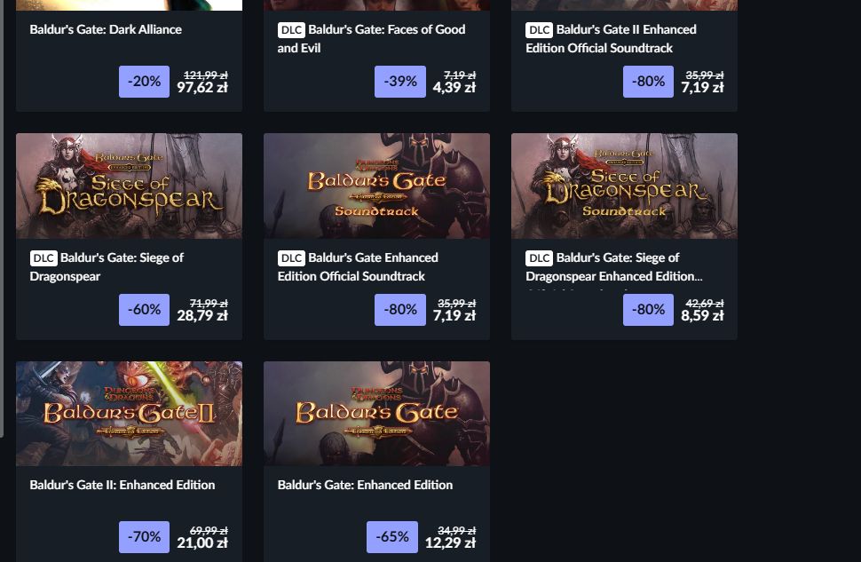Screen dimensions: 861x562
Task: Open the Siege of Dragonspear cover thumbnail
Action: click(129, 186)
